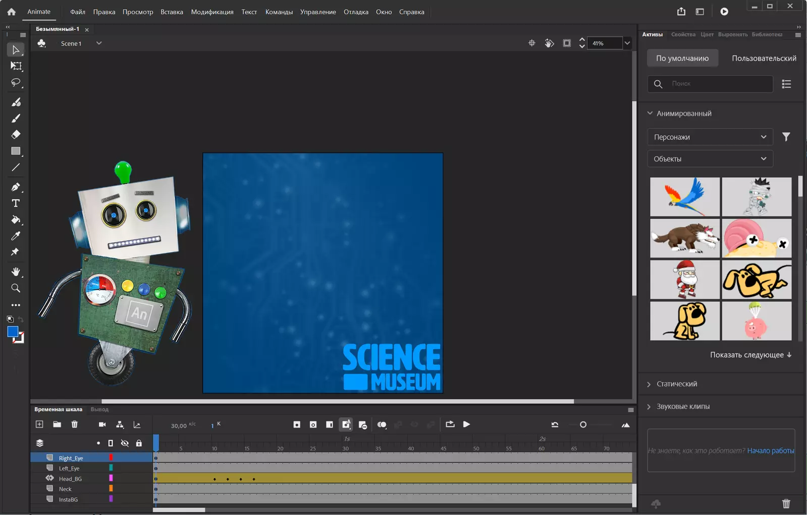Select the Hand tool

[16, 272]
